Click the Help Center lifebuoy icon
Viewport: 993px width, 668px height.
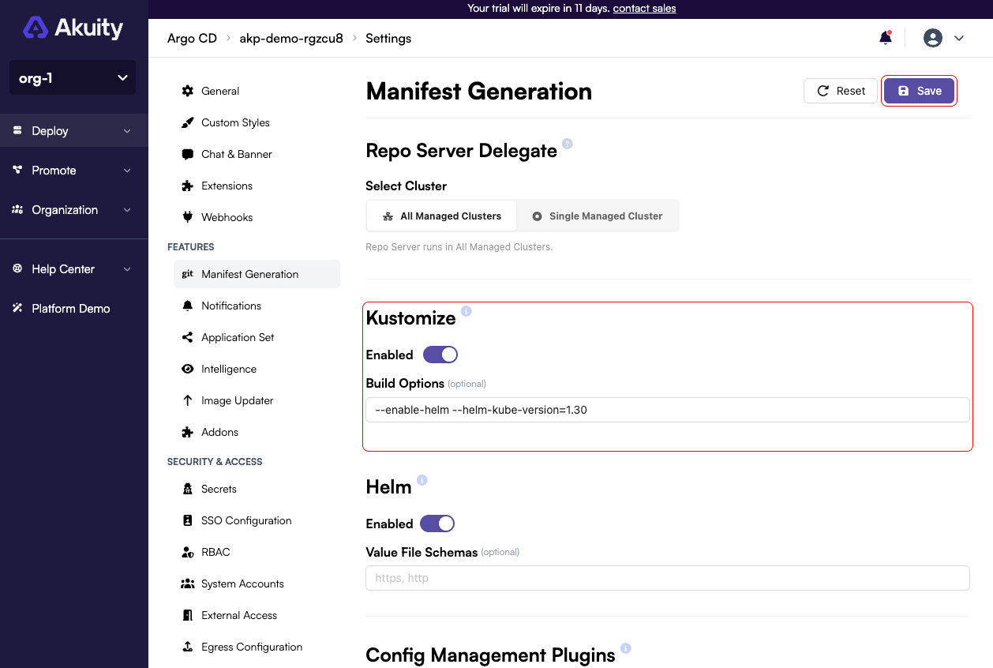(x=17, y=268)
